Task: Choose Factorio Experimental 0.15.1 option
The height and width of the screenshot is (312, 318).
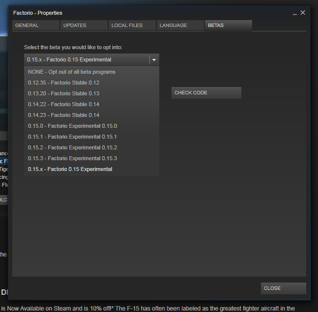Action: coord(91,137)
